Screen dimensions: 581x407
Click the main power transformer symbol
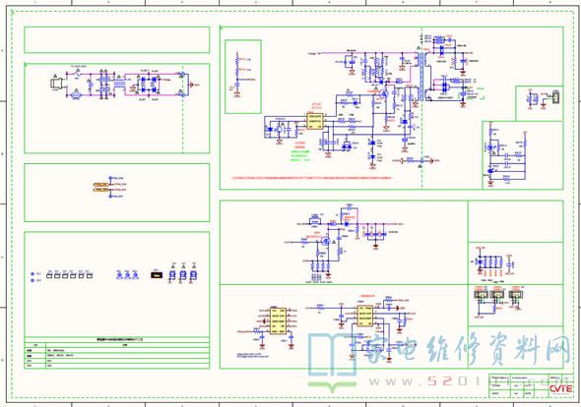(421, 77)
